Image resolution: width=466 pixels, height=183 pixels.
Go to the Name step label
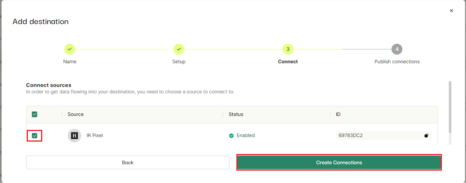pos(70,62)
